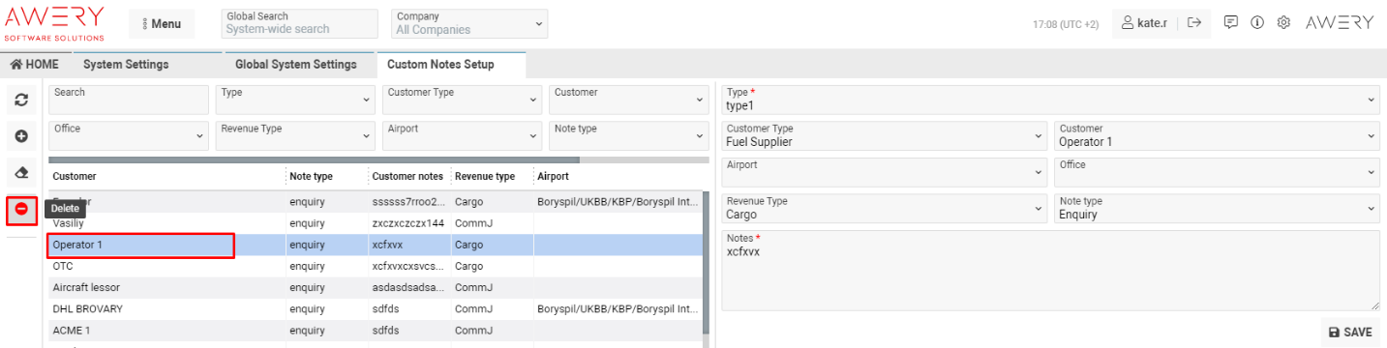Click the red Delete minus icon
The height and width of the screenshot is (348, 1387).
pos(21,209)
